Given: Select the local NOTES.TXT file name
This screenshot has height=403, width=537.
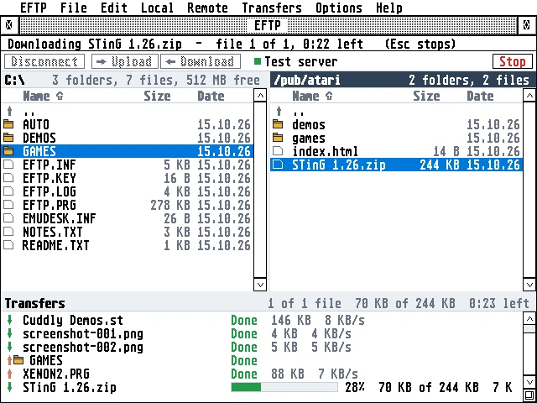Looking at the screenshot, I should coord(52,232).
